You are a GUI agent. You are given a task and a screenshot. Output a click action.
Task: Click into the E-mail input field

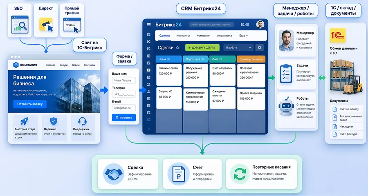click(x=123, y=108)
